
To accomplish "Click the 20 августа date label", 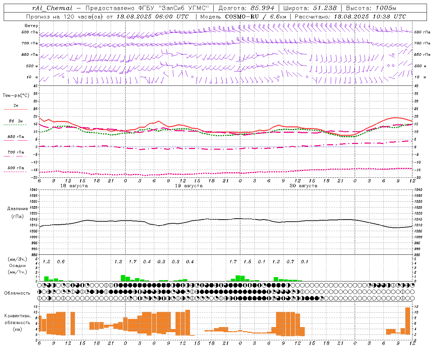I will 303,186.
